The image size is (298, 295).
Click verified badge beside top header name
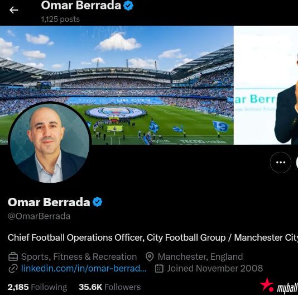[x=128, y=6]
